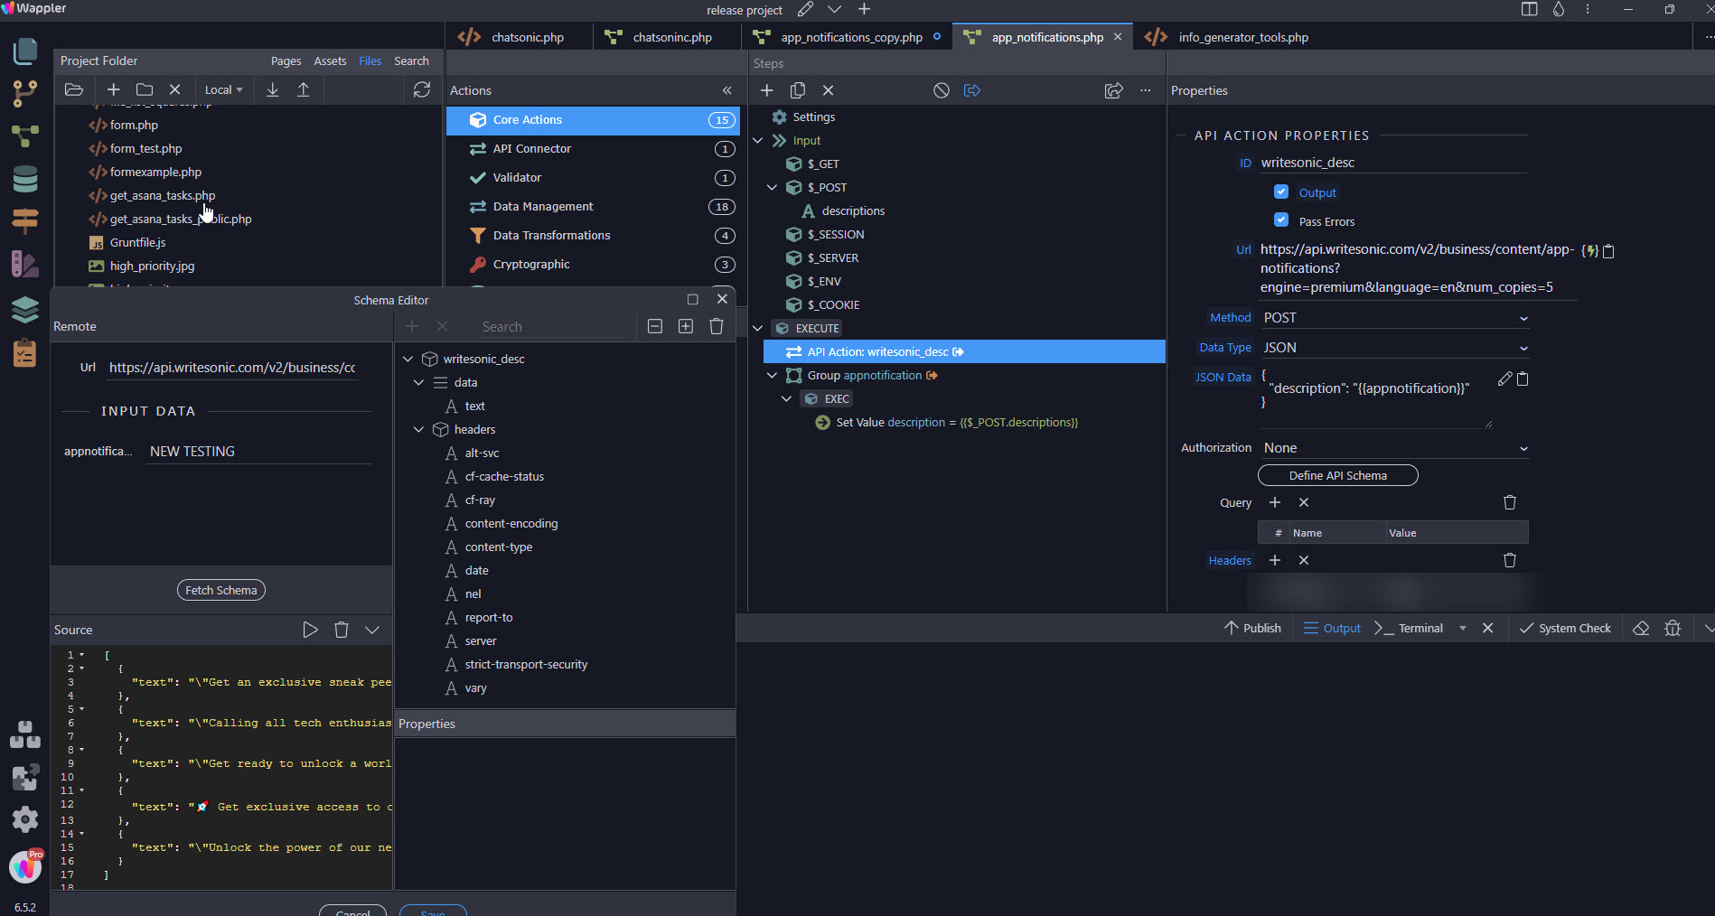Open the Git manager sidebar icon
Image resolution: width=1715 pixels, height=916 pixels.
[x=25, y=93]
